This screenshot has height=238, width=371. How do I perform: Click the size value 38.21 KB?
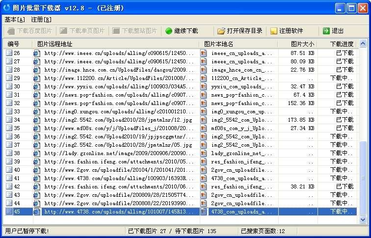pyautogui.click(x=302, y=186)
